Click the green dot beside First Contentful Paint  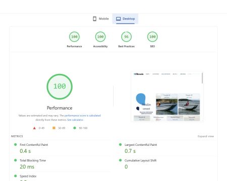click(16, 144)
